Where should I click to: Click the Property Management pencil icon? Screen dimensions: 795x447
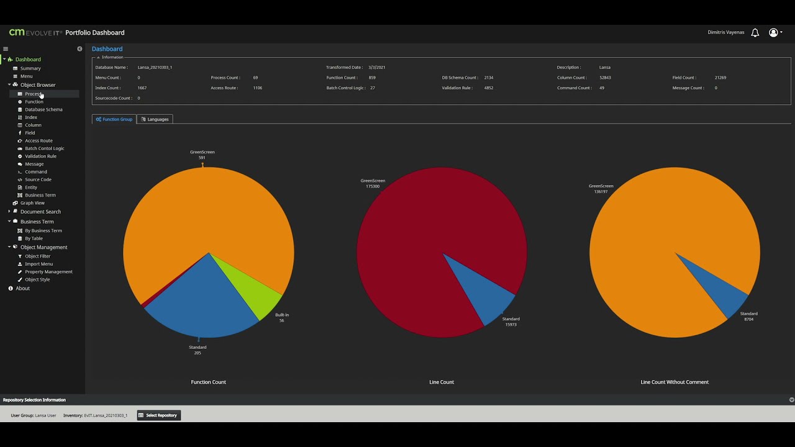tap(20, 271)
